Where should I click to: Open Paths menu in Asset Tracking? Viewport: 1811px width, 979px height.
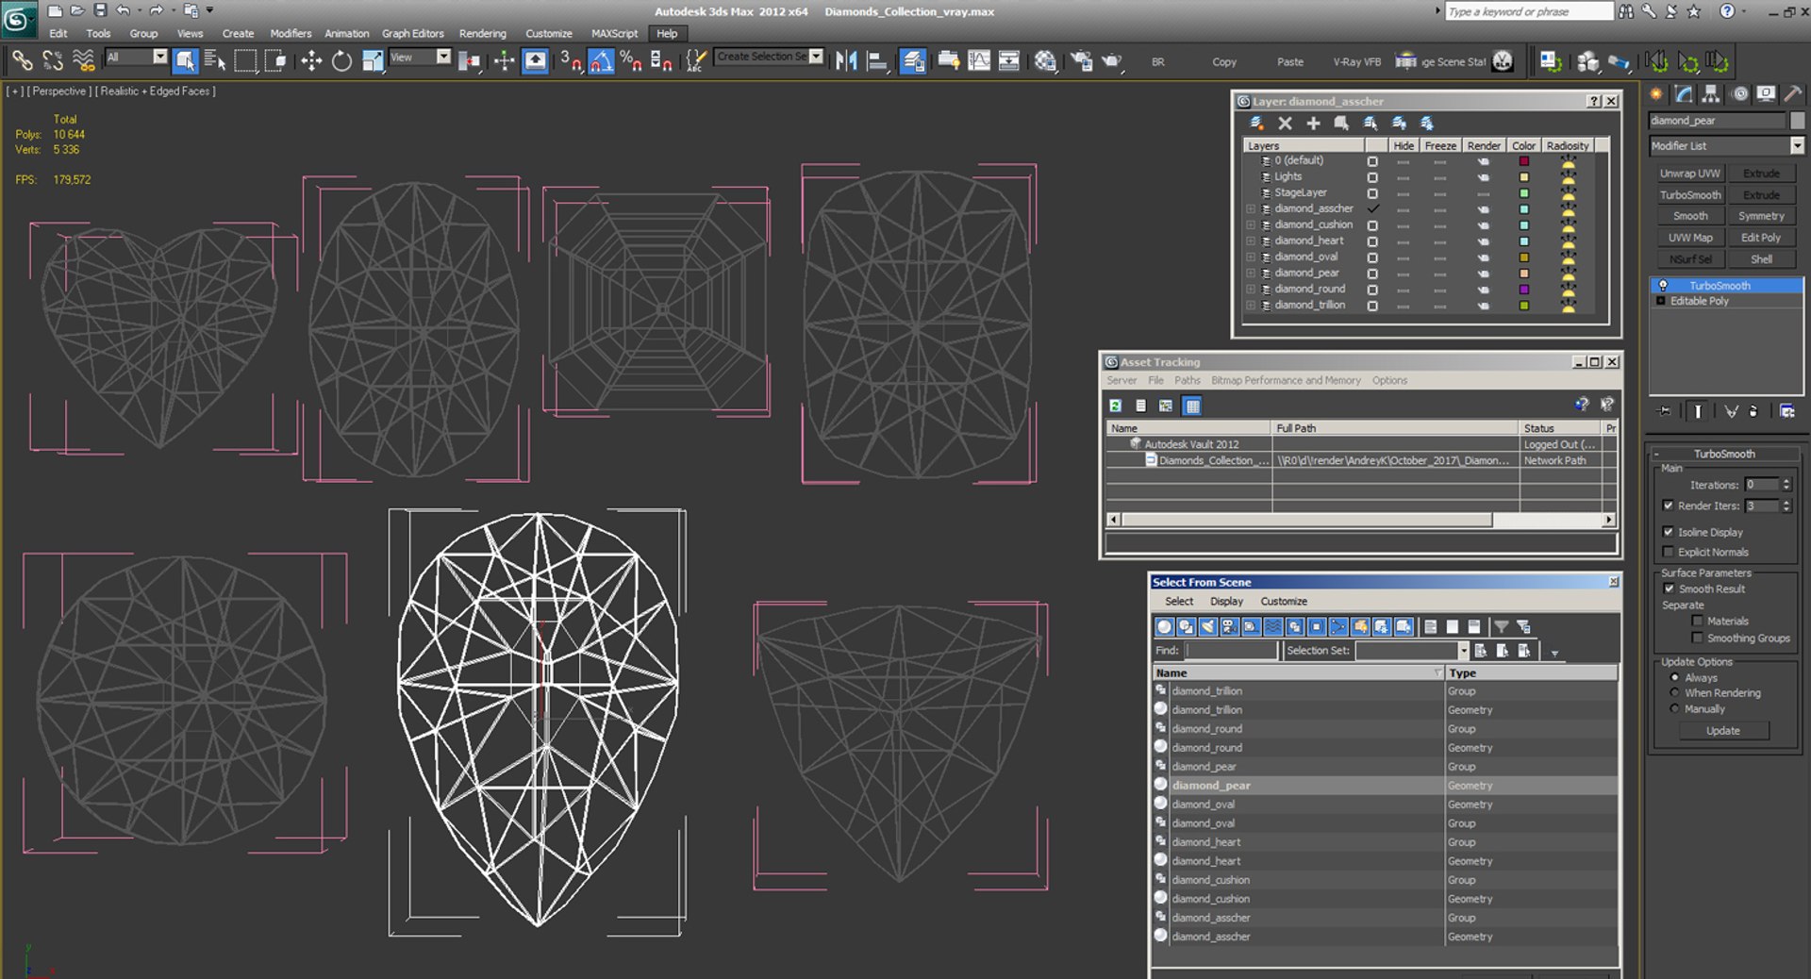[1187, 380]
